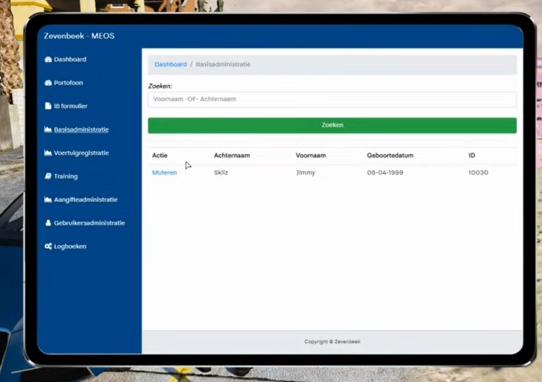Viewport: 542px width, 382px height.
Task: Click the Voornaam column header
Action: (311, 155)
